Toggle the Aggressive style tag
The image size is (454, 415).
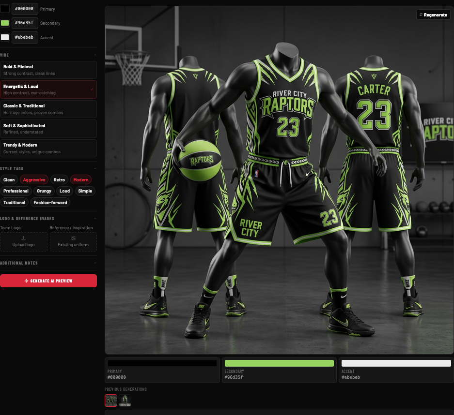tap(34, 180)
